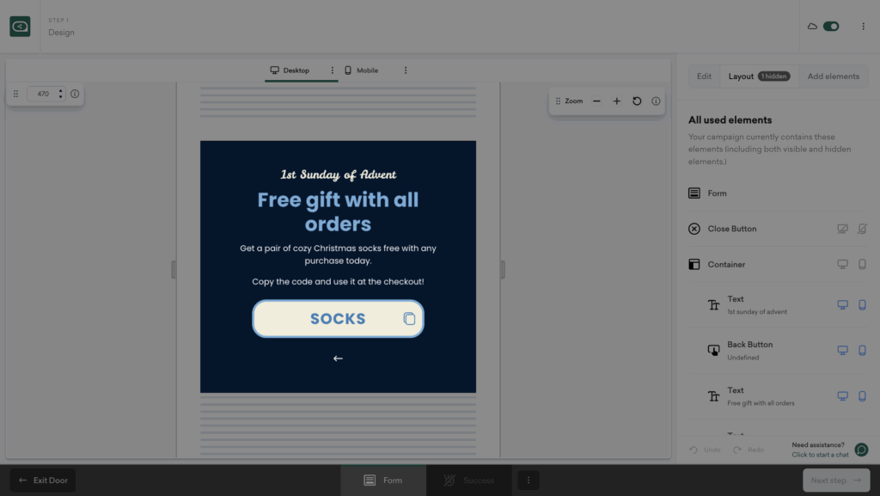880x496 pixels.
Task: Open the chat assistance bubble icon
Action: tap(861, 450)
